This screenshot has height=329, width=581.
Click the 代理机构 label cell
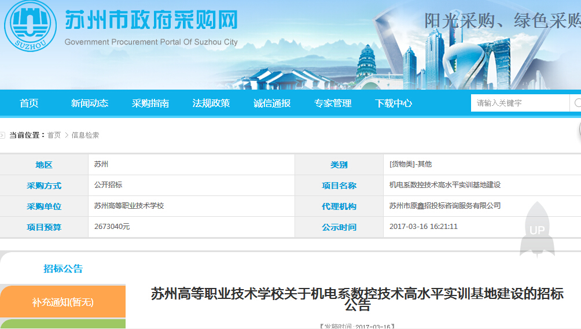pos(339,206)
